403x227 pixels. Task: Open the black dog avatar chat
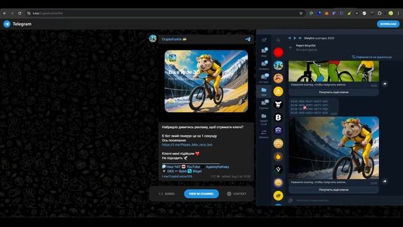[278, 105]
